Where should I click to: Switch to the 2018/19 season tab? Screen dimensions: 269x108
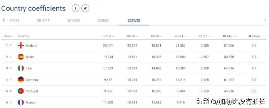tap(43, 20)
